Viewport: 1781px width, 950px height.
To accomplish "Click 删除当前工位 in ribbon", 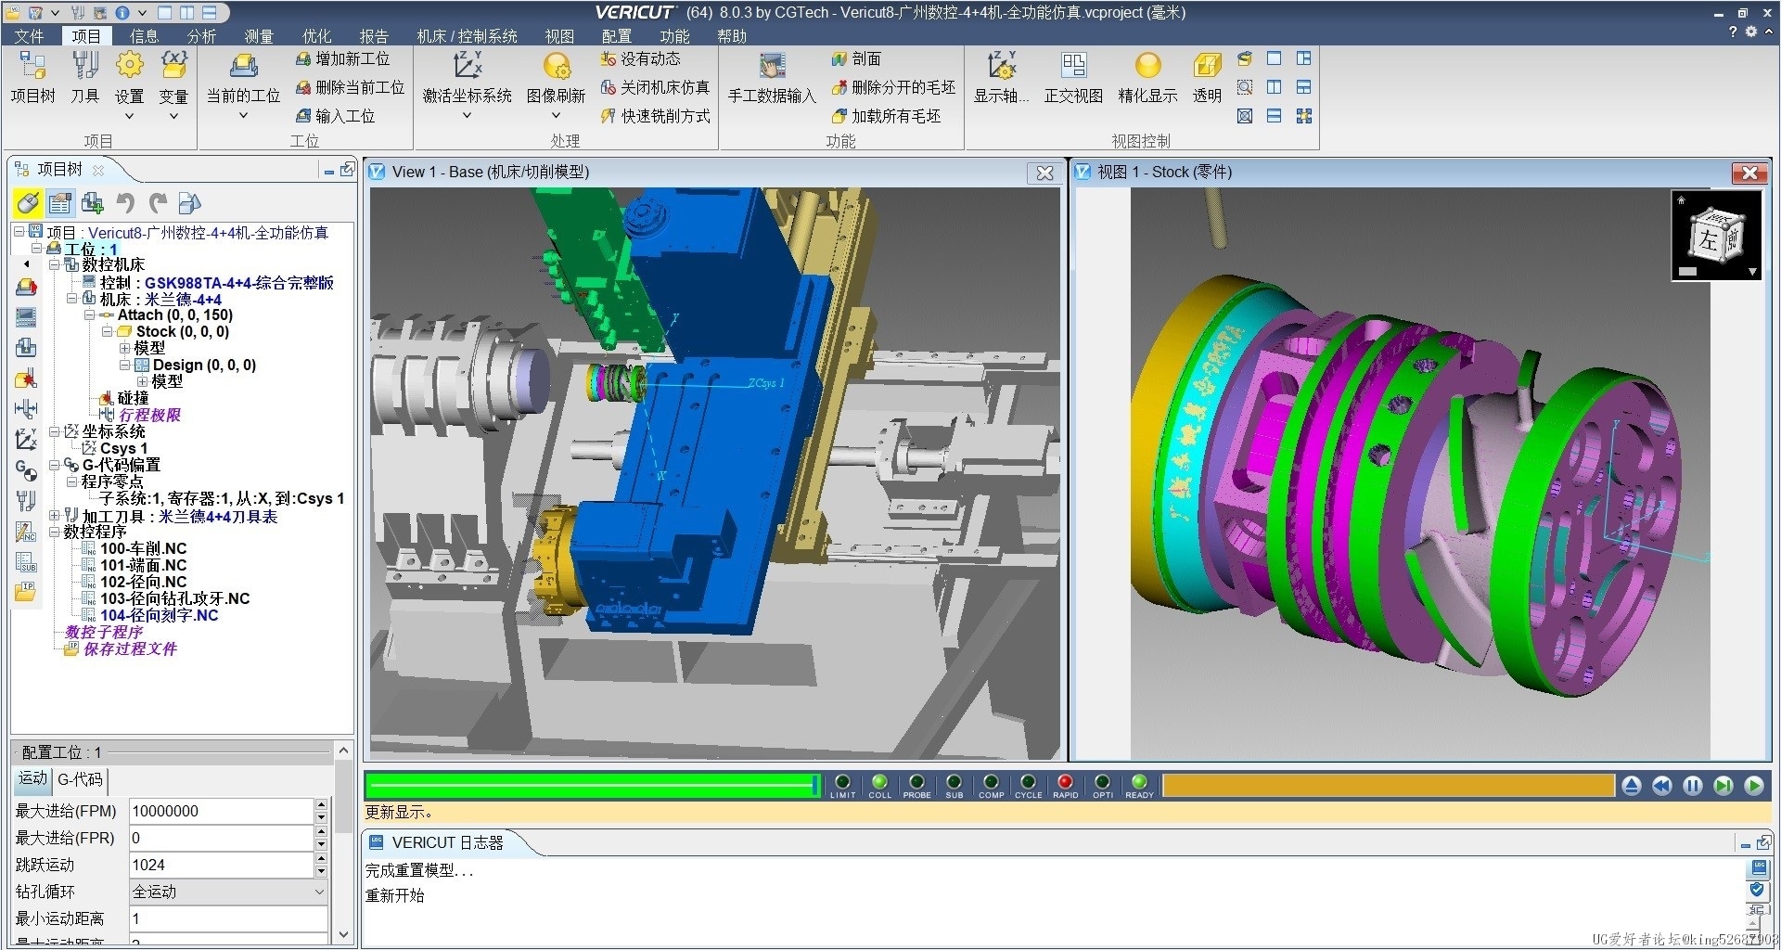I will (350, 87).
